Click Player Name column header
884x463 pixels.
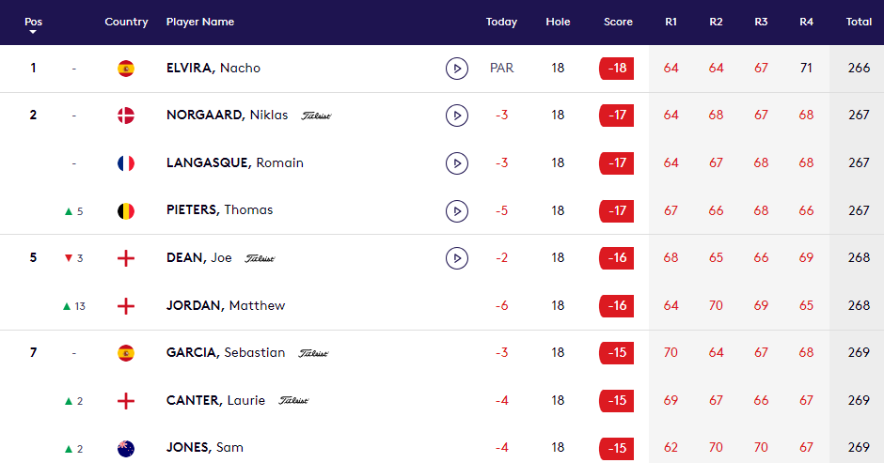[199, 22]
